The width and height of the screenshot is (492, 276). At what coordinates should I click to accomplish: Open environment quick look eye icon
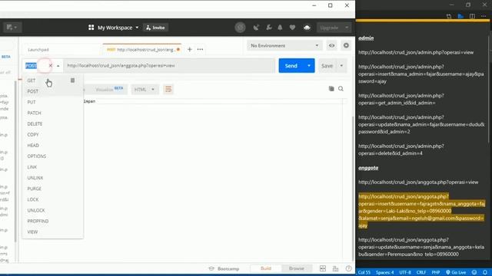(x=331, y=46)
